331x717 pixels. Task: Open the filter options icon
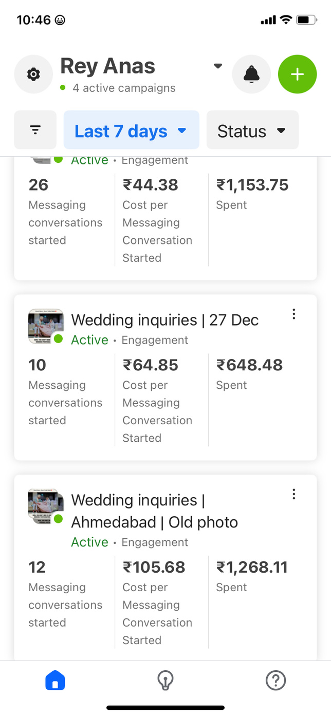coord(35,130)
